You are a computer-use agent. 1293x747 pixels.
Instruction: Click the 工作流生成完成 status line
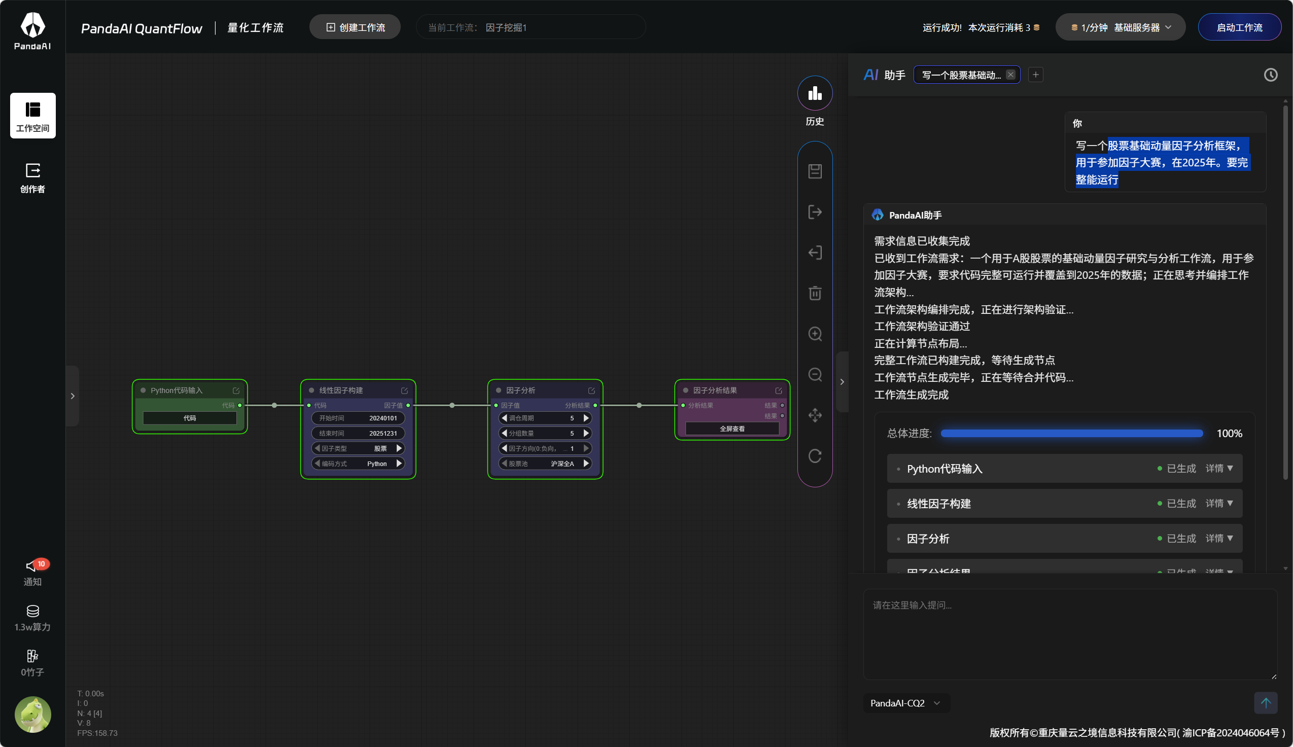click(911, 395)
